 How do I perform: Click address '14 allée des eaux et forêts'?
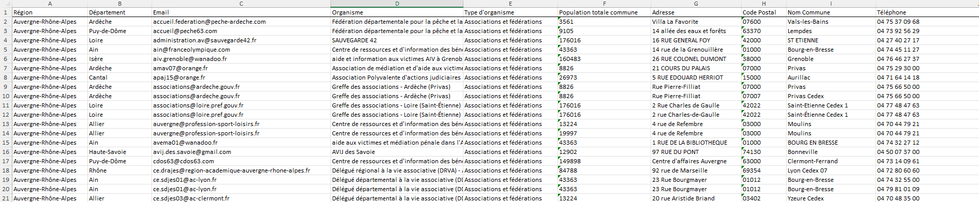point(696,31)
